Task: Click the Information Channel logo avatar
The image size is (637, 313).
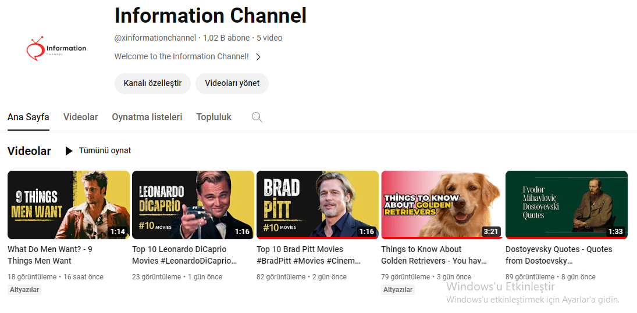Action: coord(56,48)
